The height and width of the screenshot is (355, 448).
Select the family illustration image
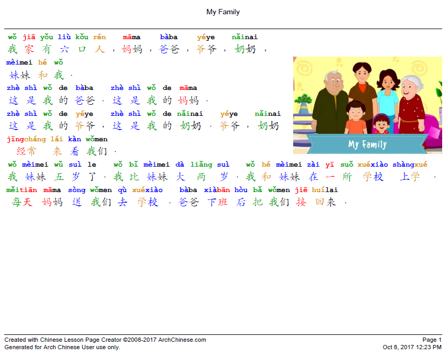367,105
